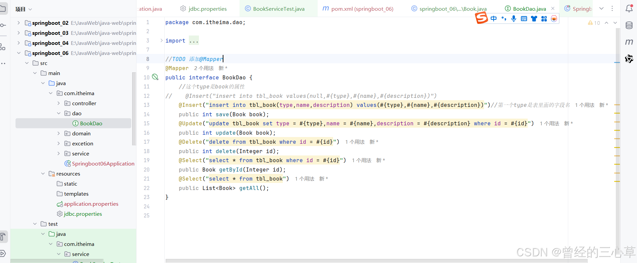The image size is (637, 263).
Task: Click the Sogou voice input microphone icon
Action: pos(514,19)
